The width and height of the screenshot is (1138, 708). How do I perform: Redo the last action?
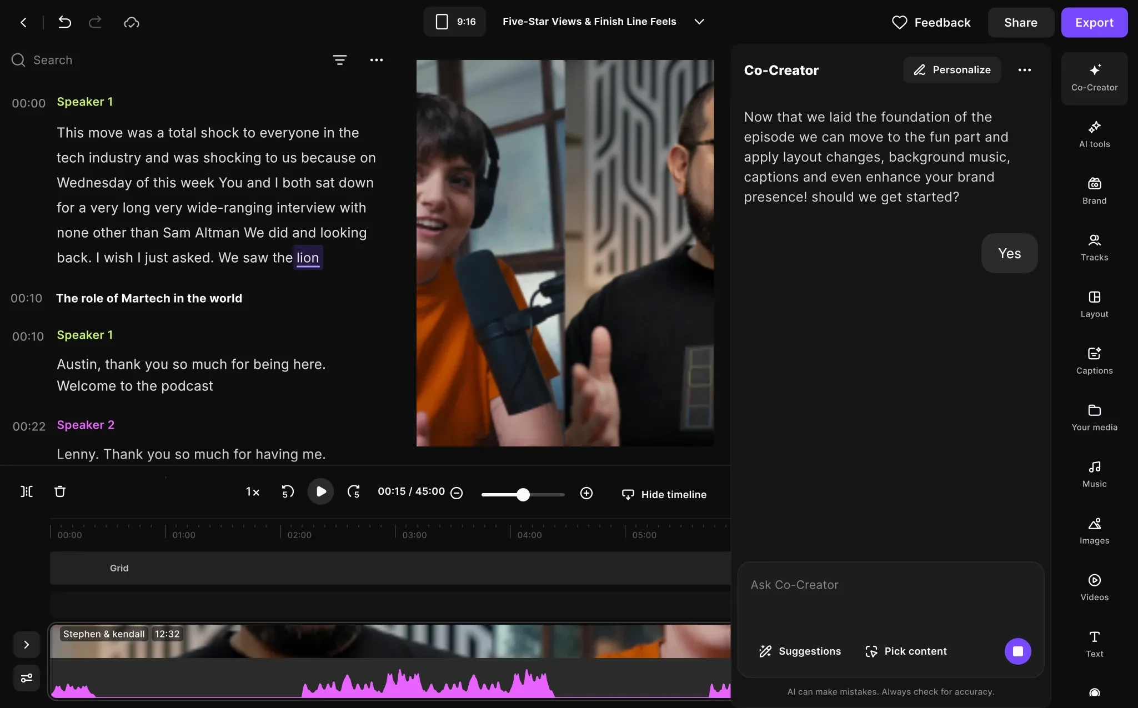[x=96, y=22]
